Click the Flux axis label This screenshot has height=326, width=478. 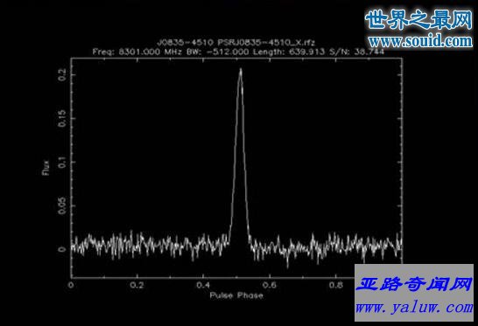[46, 168]
